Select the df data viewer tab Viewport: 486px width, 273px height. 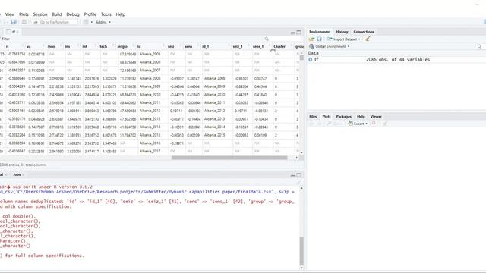click(12, 32)
